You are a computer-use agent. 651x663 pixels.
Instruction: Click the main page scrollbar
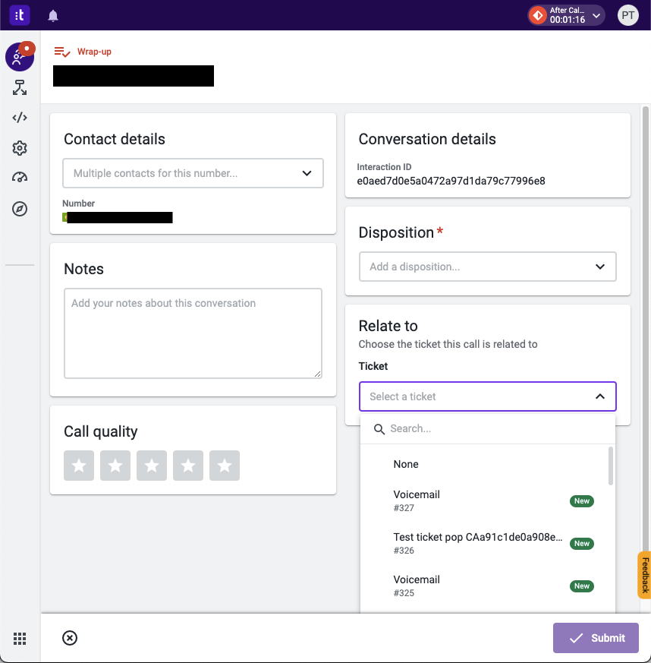tap(645, 330)
